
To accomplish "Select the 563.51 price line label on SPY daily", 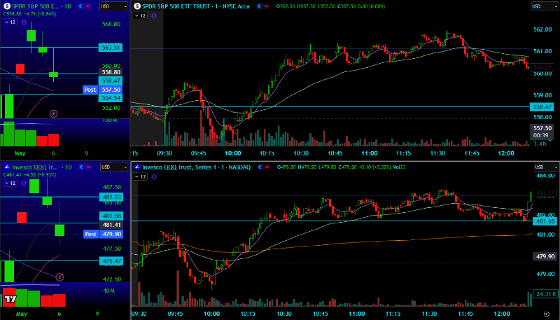I will (x=110, y=48).
